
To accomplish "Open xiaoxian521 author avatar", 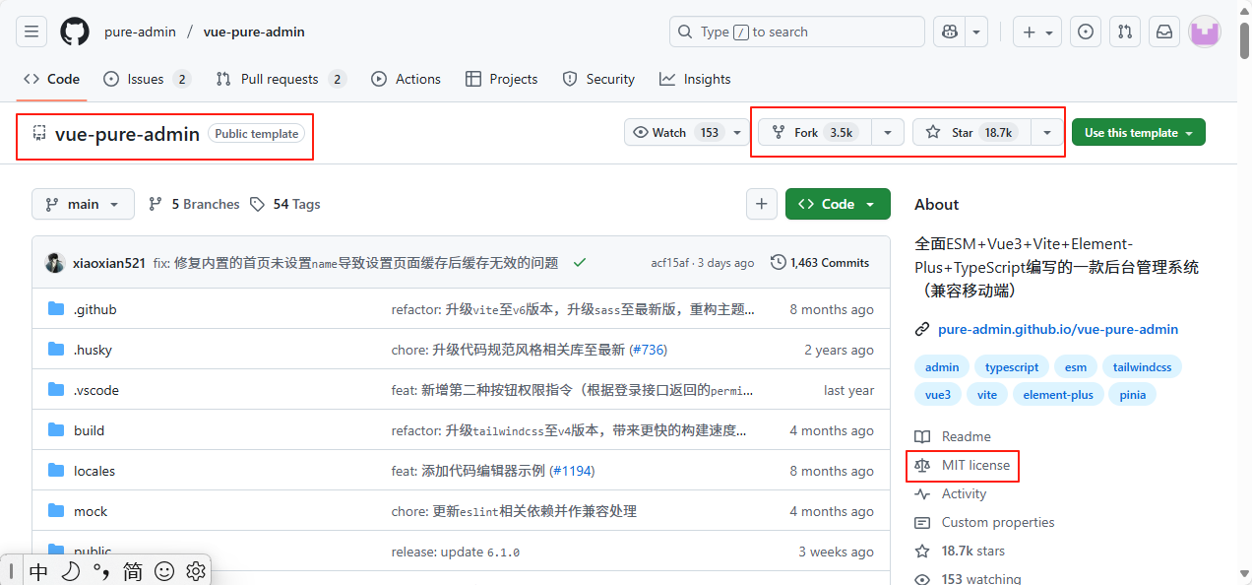I will [x=55, y=263].
